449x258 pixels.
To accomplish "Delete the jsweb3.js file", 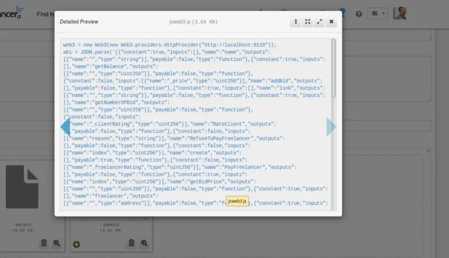I will (x=131, y=243).
